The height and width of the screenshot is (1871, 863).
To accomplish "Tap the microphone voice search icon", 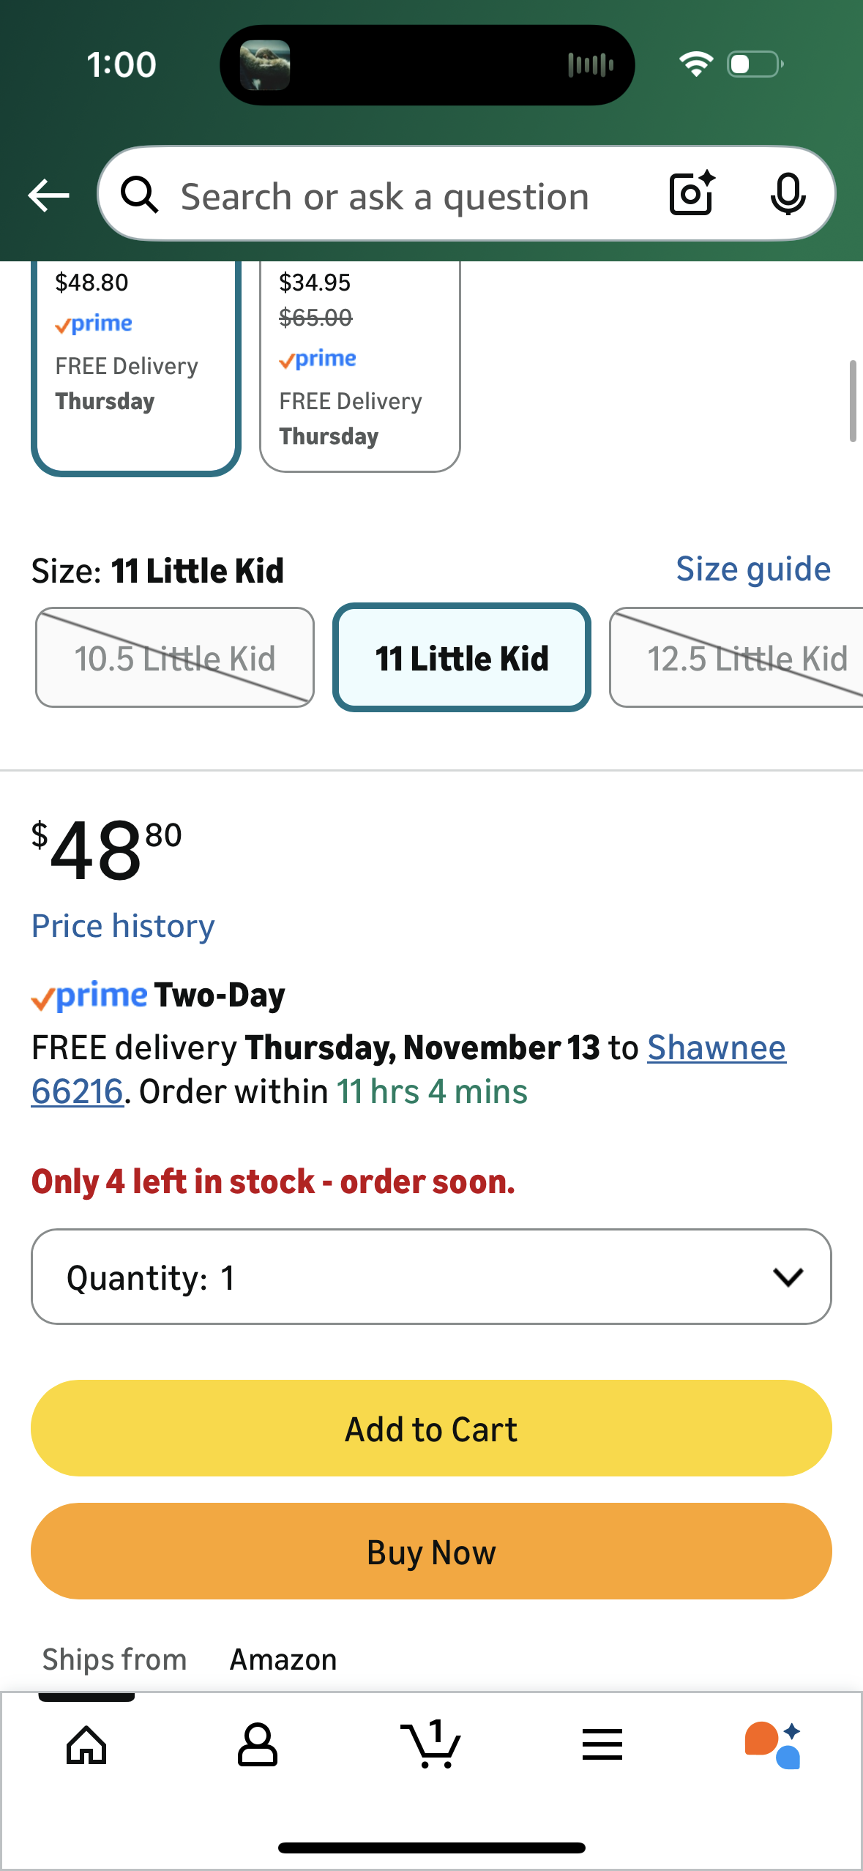I will pyautogui.click(x=788, y=195).
